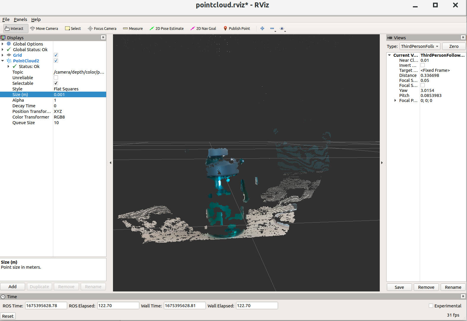Viewport: 467px width, 321px height.
Task: Activate the Move Camera tool
Action: tap(44, 29)
